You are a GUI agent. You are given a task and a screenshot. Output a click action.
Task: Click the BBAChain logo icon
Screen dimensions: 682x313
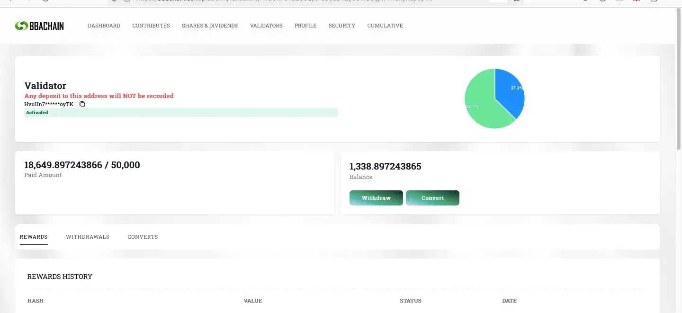[x=21, y=26]
